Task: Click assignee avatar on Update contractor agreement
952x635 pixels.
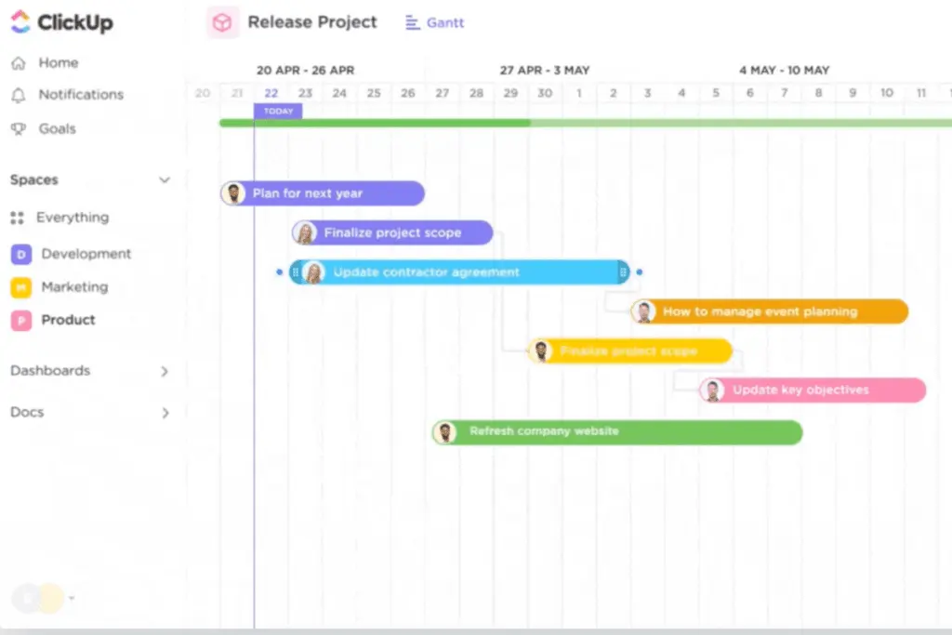Action: tap(314, 272)
